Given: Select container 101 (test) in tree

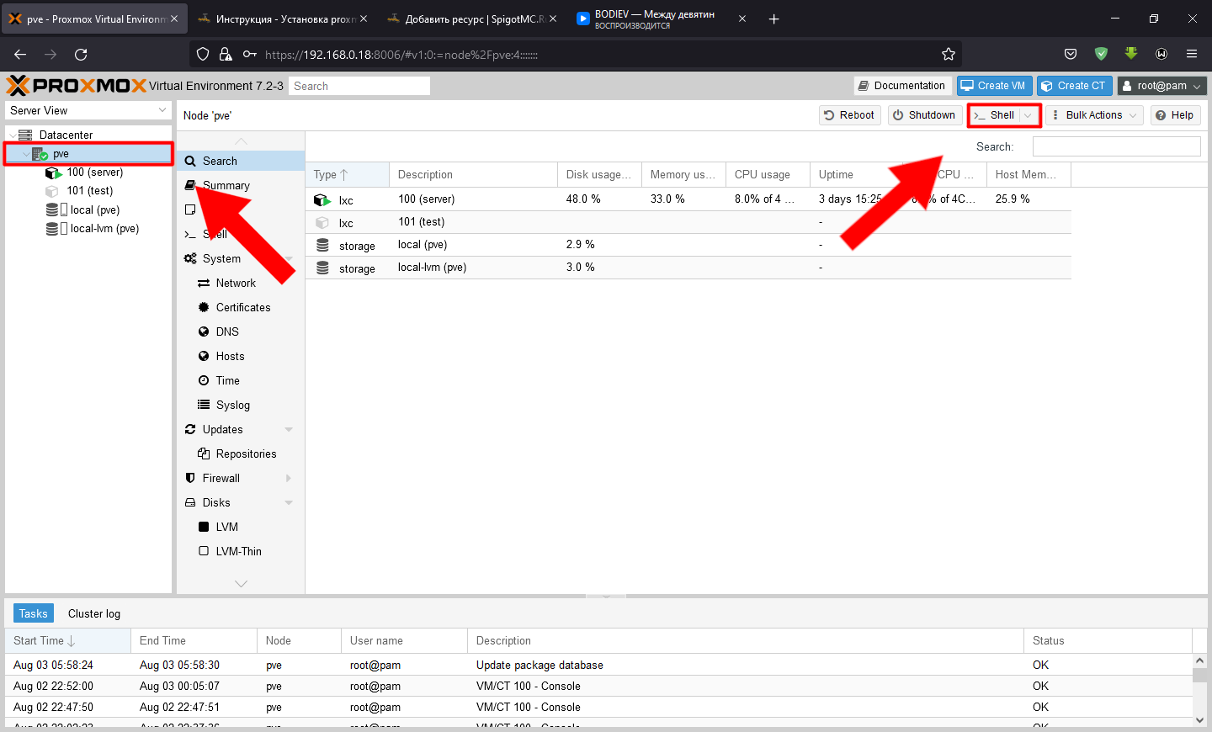Looking at the screenshot, I should [x=89, y=191].
